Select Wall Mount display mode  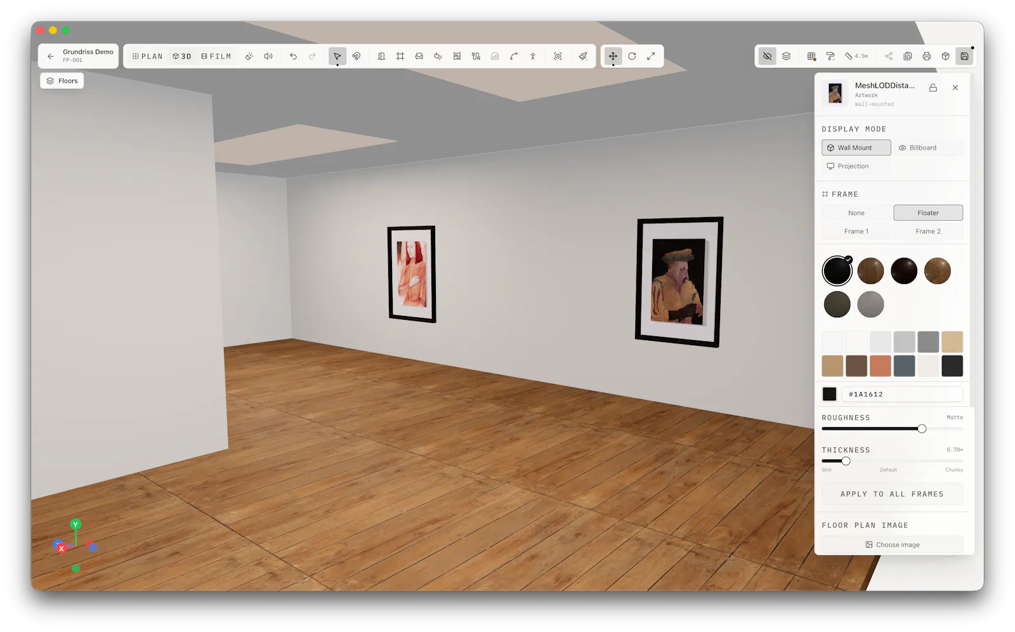856,148
